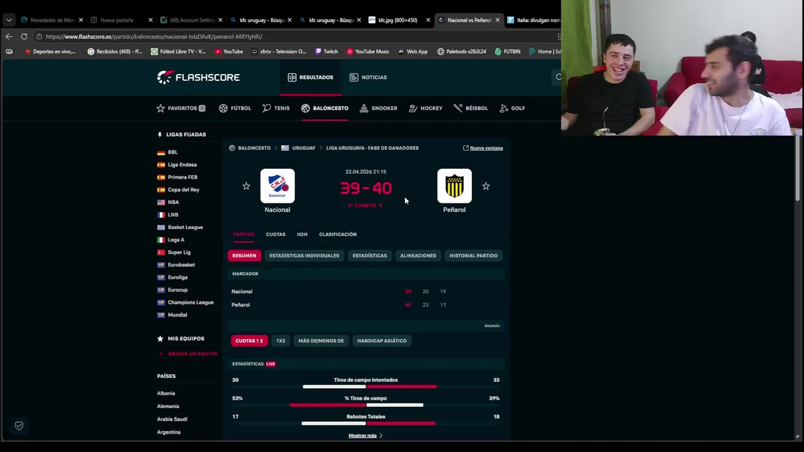Open Favoritos in the sports bar

(x=181, y=108)
